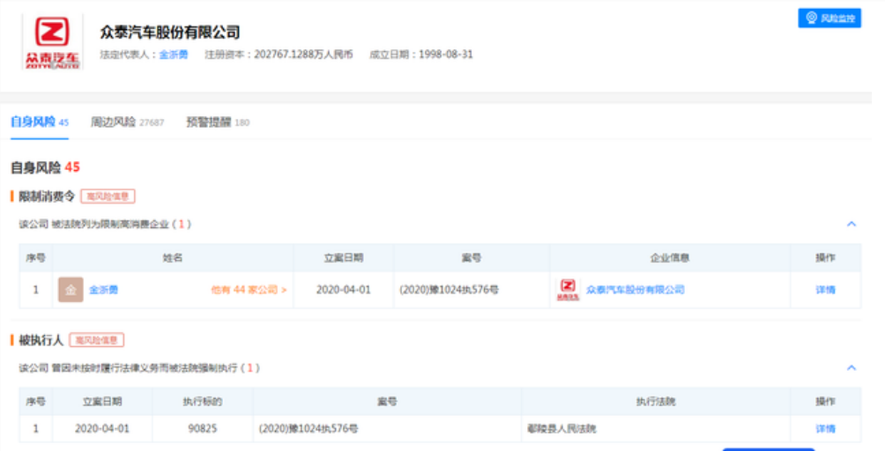Open the 众泰汽车 company logo at top
Image resolution: width=885 pixels, height=451 pixels.
tap(53, 42)
